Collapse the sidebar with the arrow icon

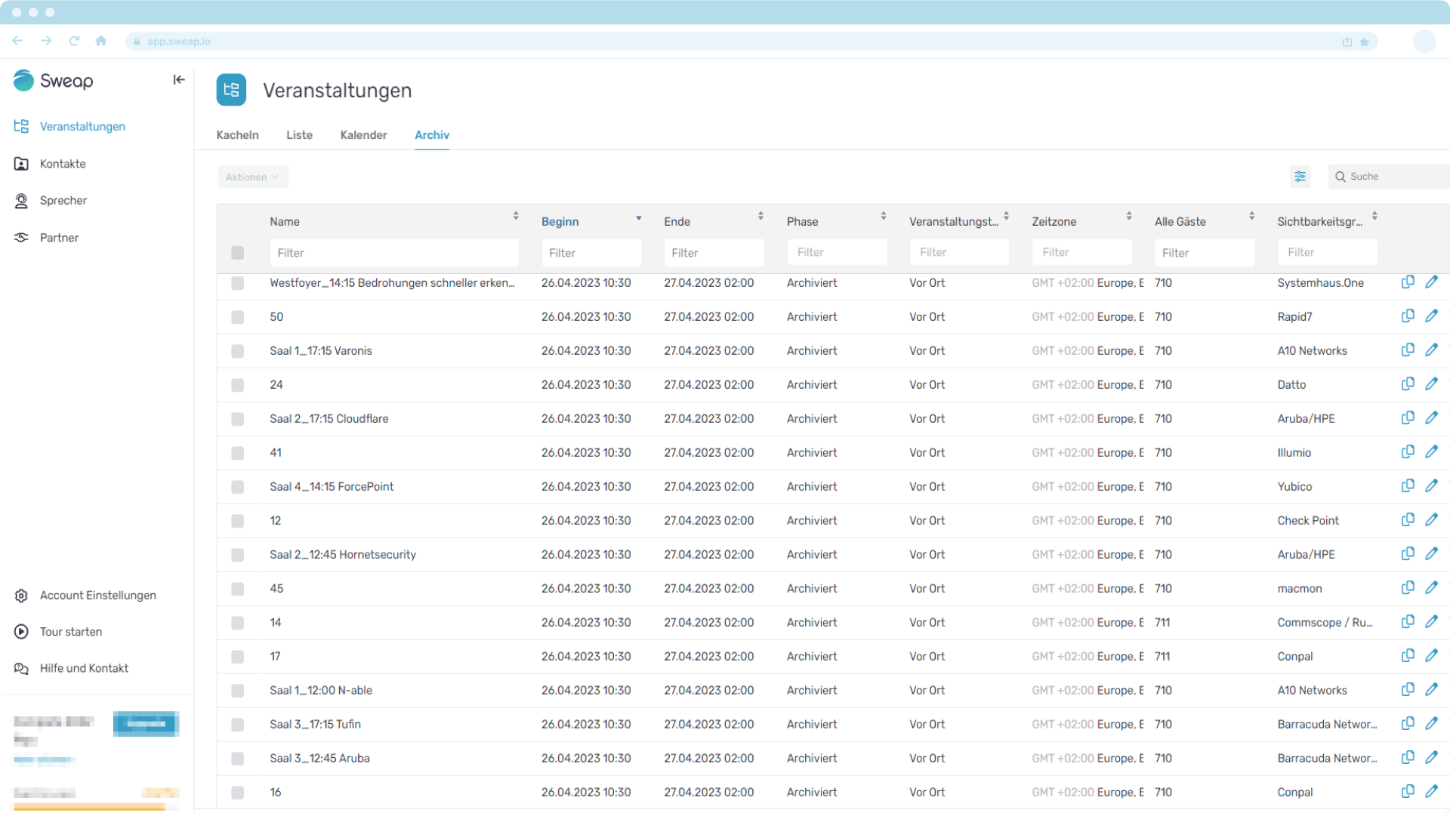[x=179, y=80]
